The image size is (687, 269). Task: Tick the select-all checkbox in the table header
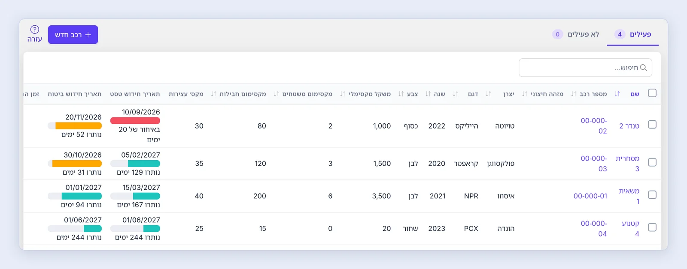tap(652, 93)
